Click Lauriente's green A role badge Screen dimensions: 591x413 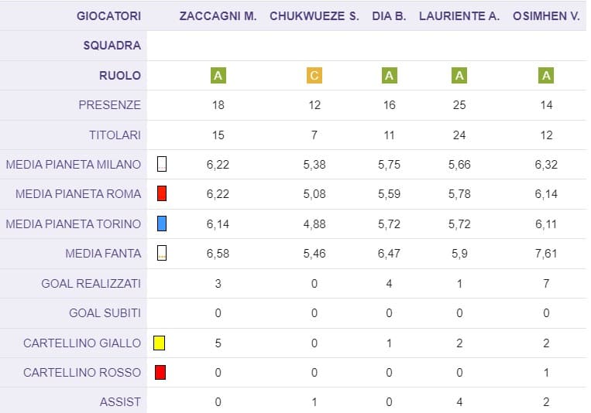tap(459, 75)
